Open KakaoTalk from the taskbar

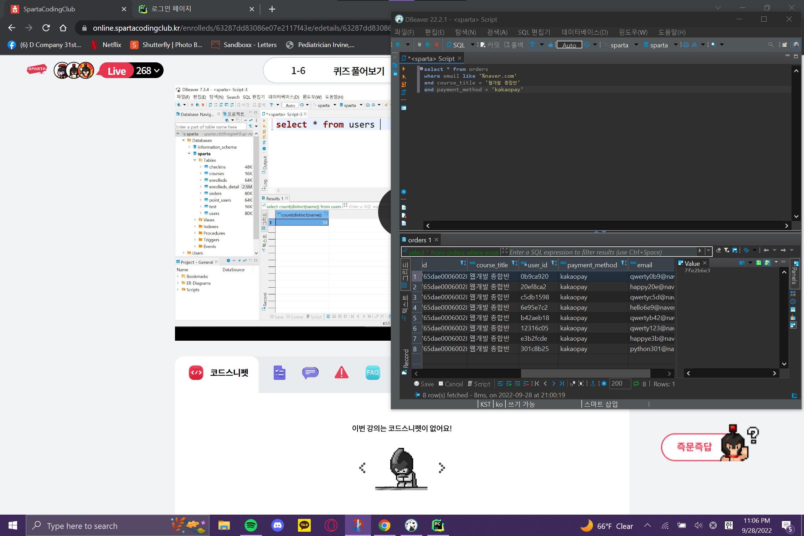point(304,525)
